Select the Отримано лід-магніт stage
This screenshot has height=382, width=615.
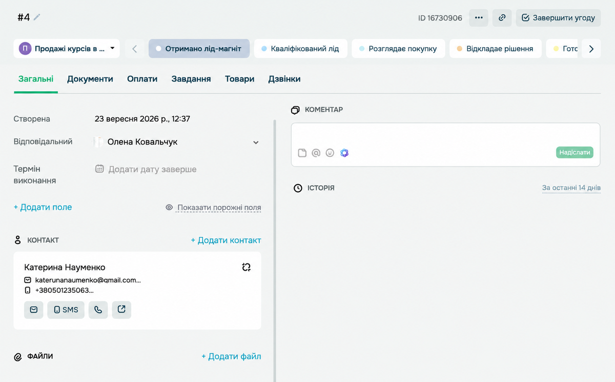(199, 49)
